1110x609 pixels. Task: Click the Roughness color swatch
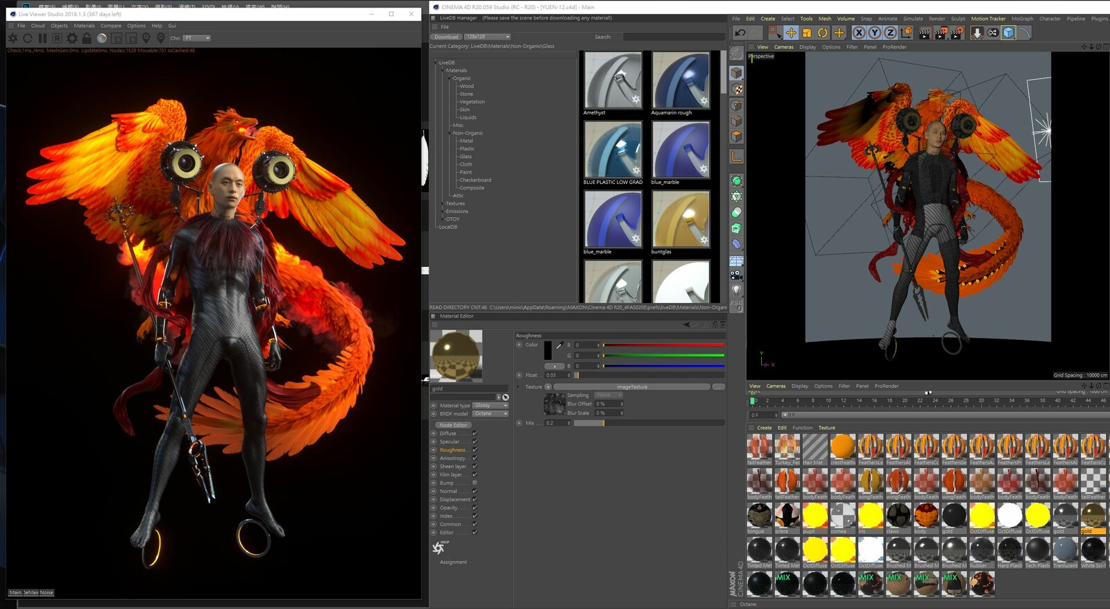(x=547, y=350)
